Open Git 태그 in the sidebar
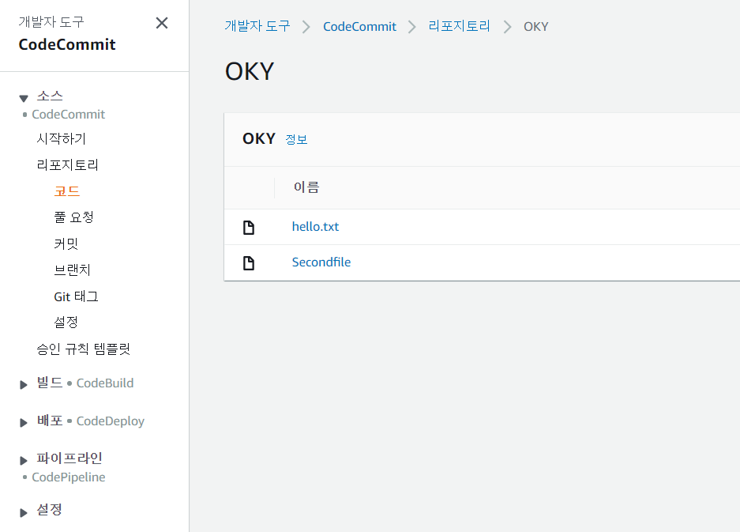 (76, 296)
